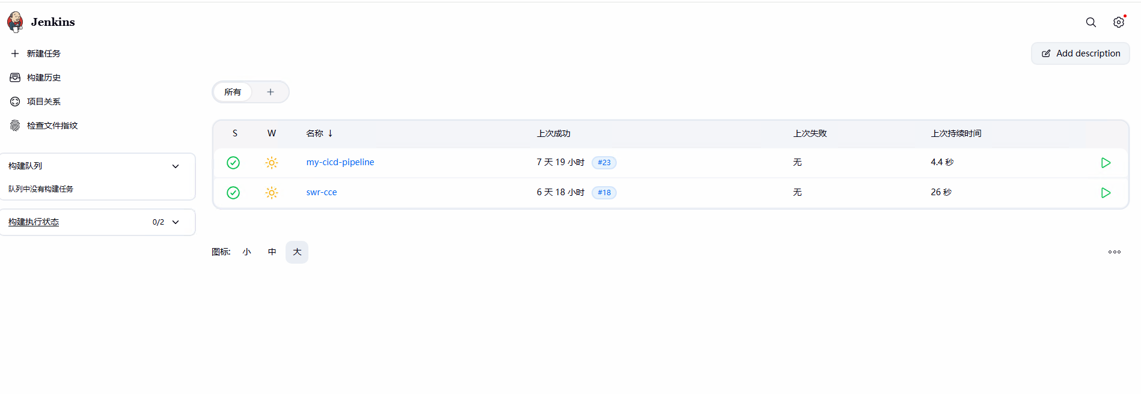Screen dimensions: 1141x394
Task: Click the 队列中没有构建任务 message
Action: [41, 189]
